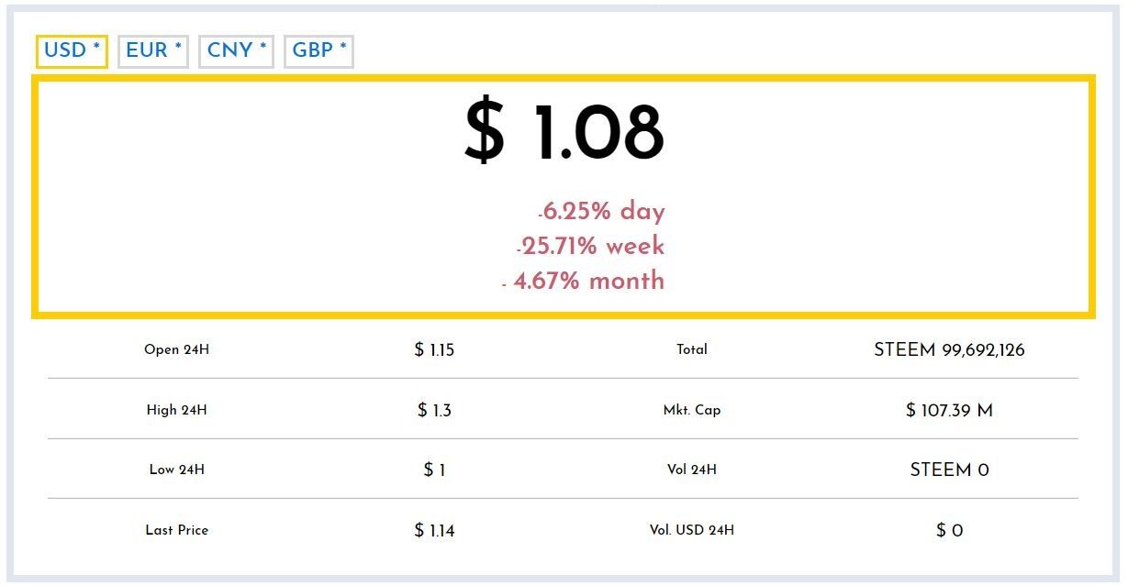Choose the GBP currency tab
Viewport: 1128px width, 586px height.
[x=318, y=51]
